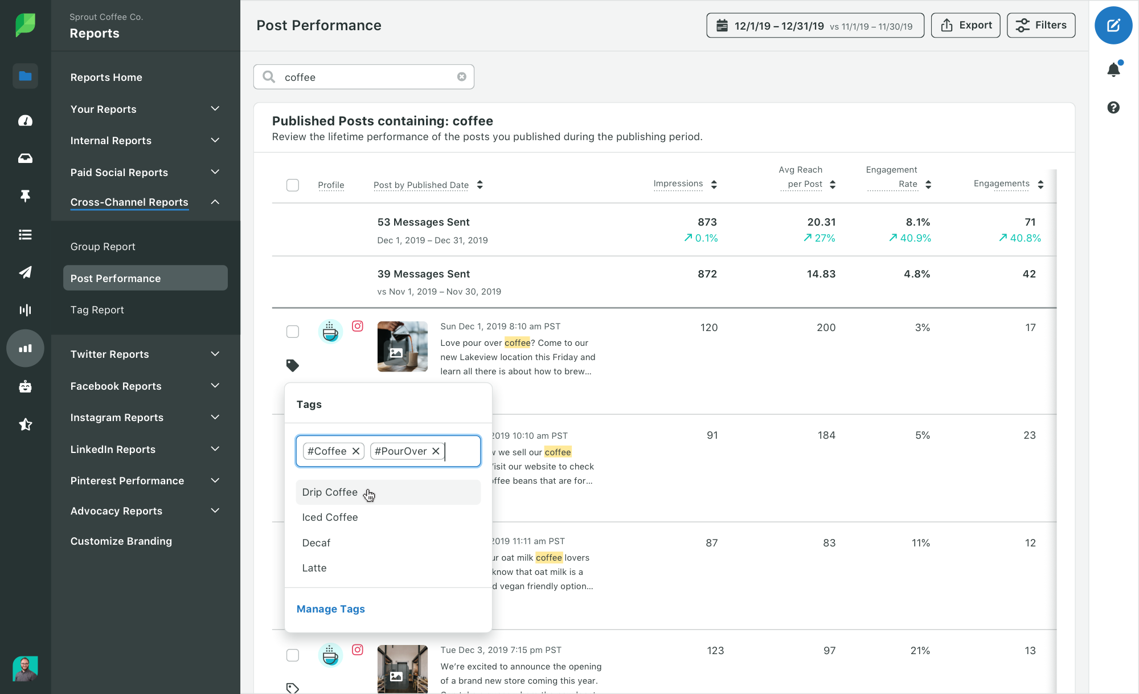The height and width of the screenshot is (694, 1139).
Task: Remove the #PourOver tag with its X
Action: (x=436, y=451)
